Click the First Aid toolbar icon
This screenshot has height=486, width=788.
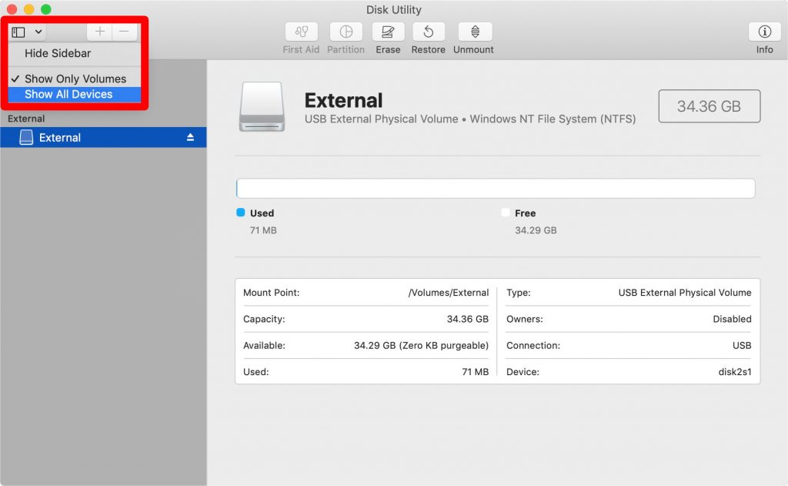click(x=301, y=32)
